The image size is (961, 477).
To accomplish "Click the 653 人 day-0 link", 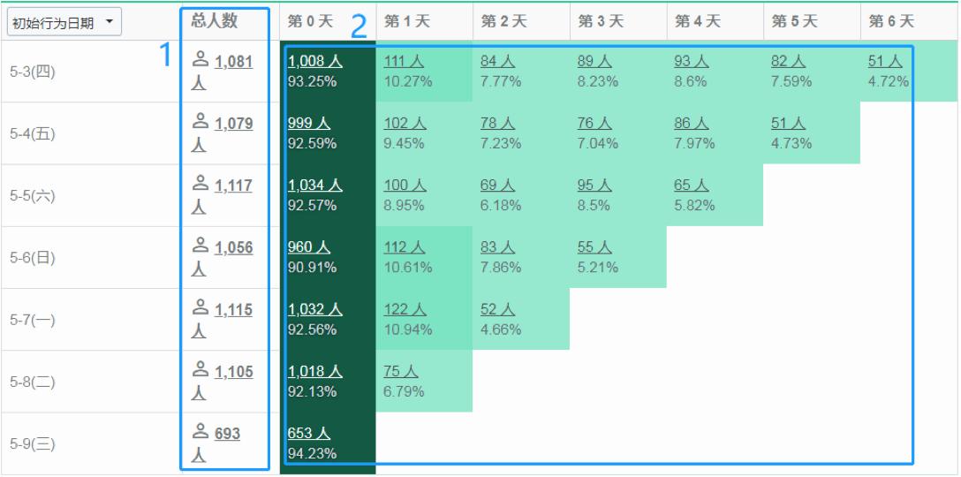I will [309, 434].
